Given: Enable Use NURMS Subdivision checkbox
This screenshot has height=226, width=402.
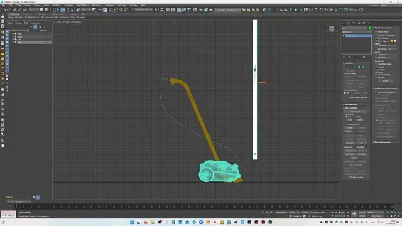Looking at the screenshot, I should coord(376,35).
